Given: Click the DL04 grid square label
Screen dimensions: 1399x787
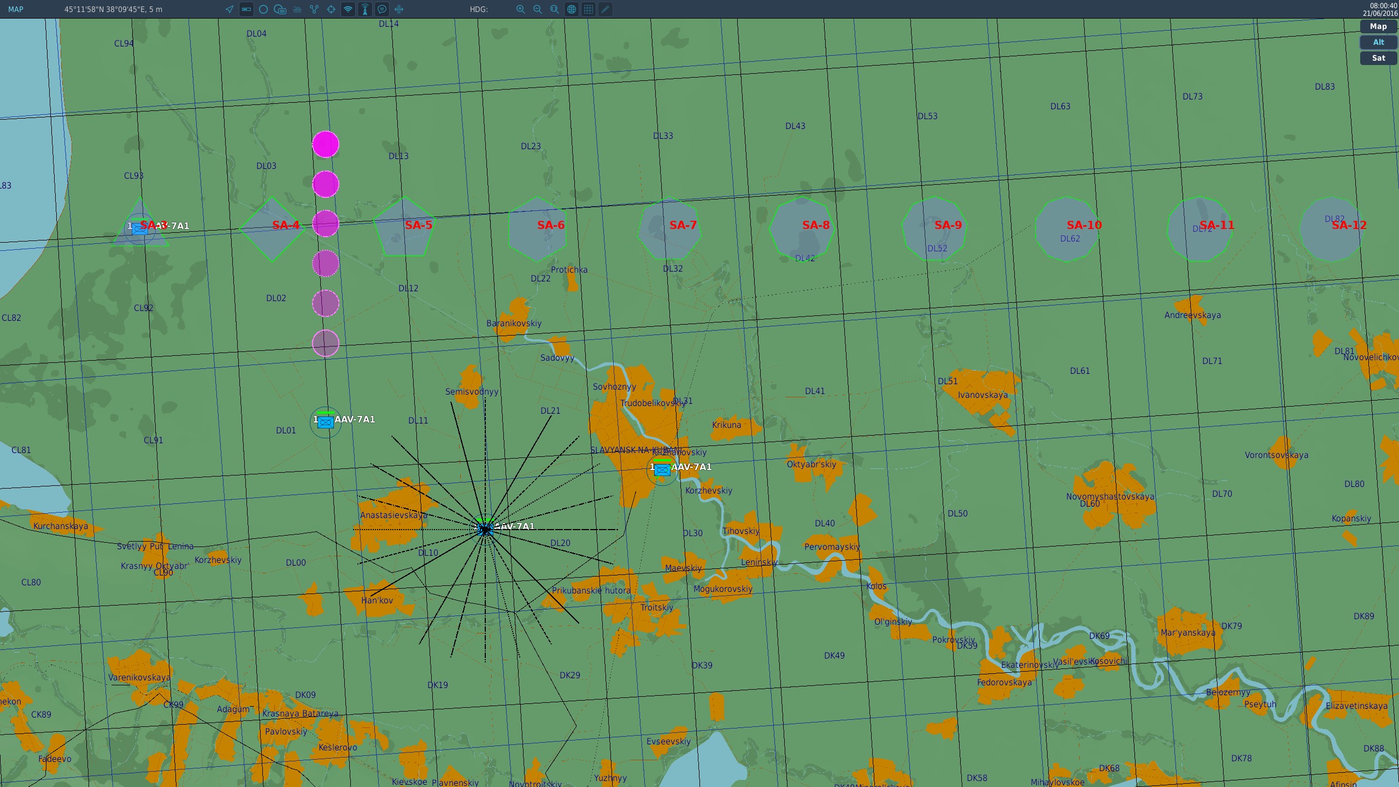Looking at the screenshot, I should (256, 33).
